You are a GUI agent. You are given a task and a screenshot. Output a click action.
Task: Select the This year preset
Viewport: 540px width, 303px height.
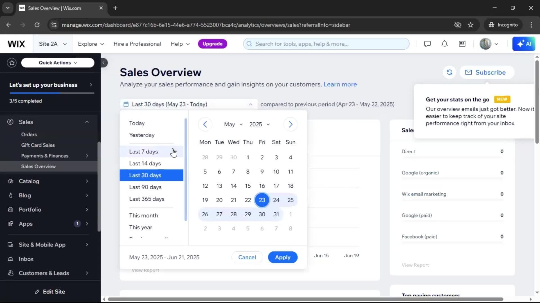151,227
